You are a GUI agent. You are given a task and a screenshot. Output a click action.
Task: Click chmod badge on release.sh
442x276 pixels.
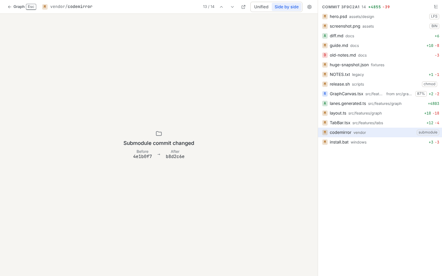(x=430, y=84)
